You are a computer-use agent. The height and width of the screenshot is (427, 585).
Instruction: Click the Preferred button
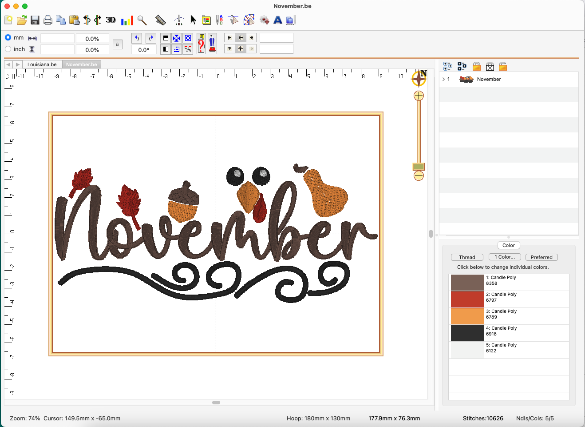542,257
